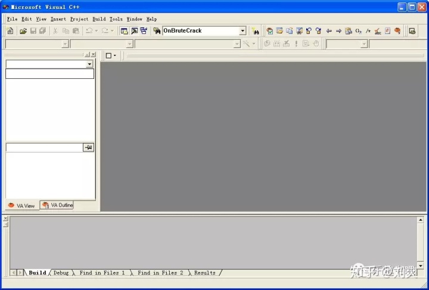Close the workspace side panel
429x290 pixels.
click(x=94, y=54)
